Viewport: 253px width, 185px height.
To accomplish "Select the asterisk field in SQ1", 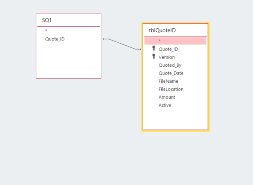I will [46, 30].
